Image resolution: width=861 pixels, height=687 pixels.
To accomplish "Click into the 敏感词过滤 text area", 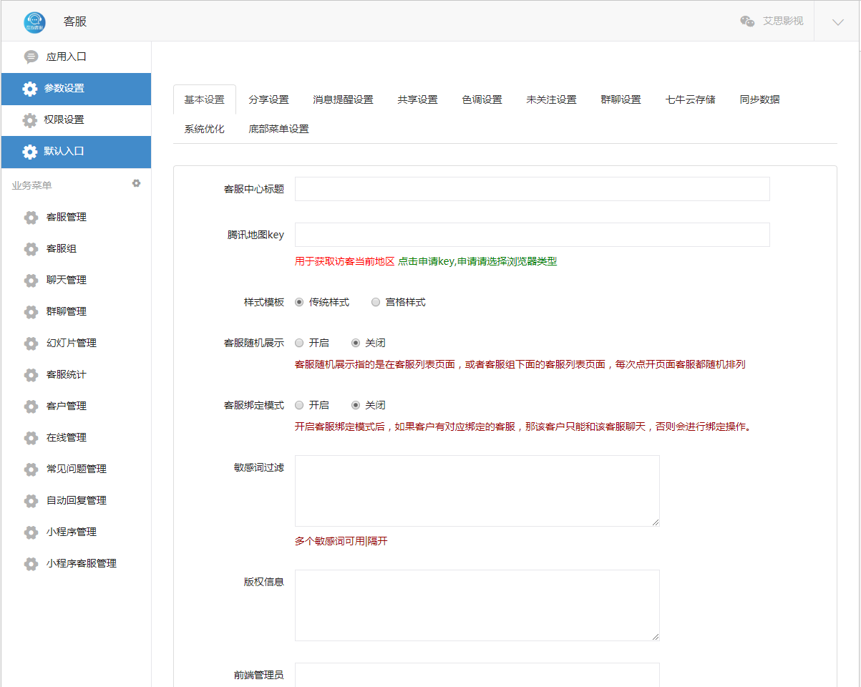I will (477, 491).
